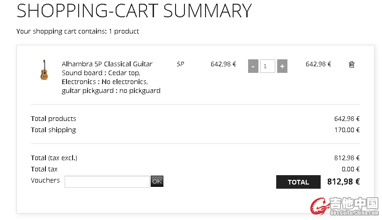Focus the Vouchers code input field
Viewport: 382px width, 220px height.
[x=107, y=182]
